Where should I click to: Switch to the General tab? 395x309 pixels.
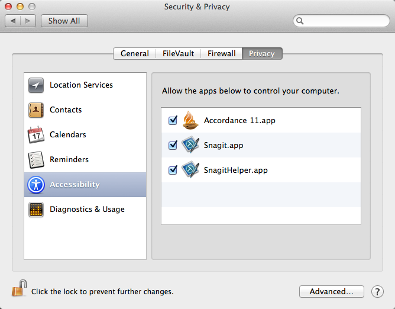[134, 53]
